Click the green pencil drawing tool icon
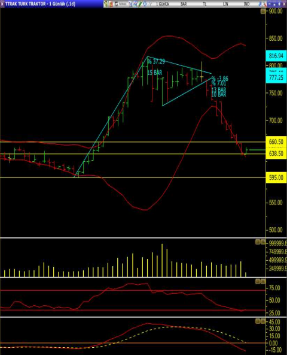 [140, 4]
